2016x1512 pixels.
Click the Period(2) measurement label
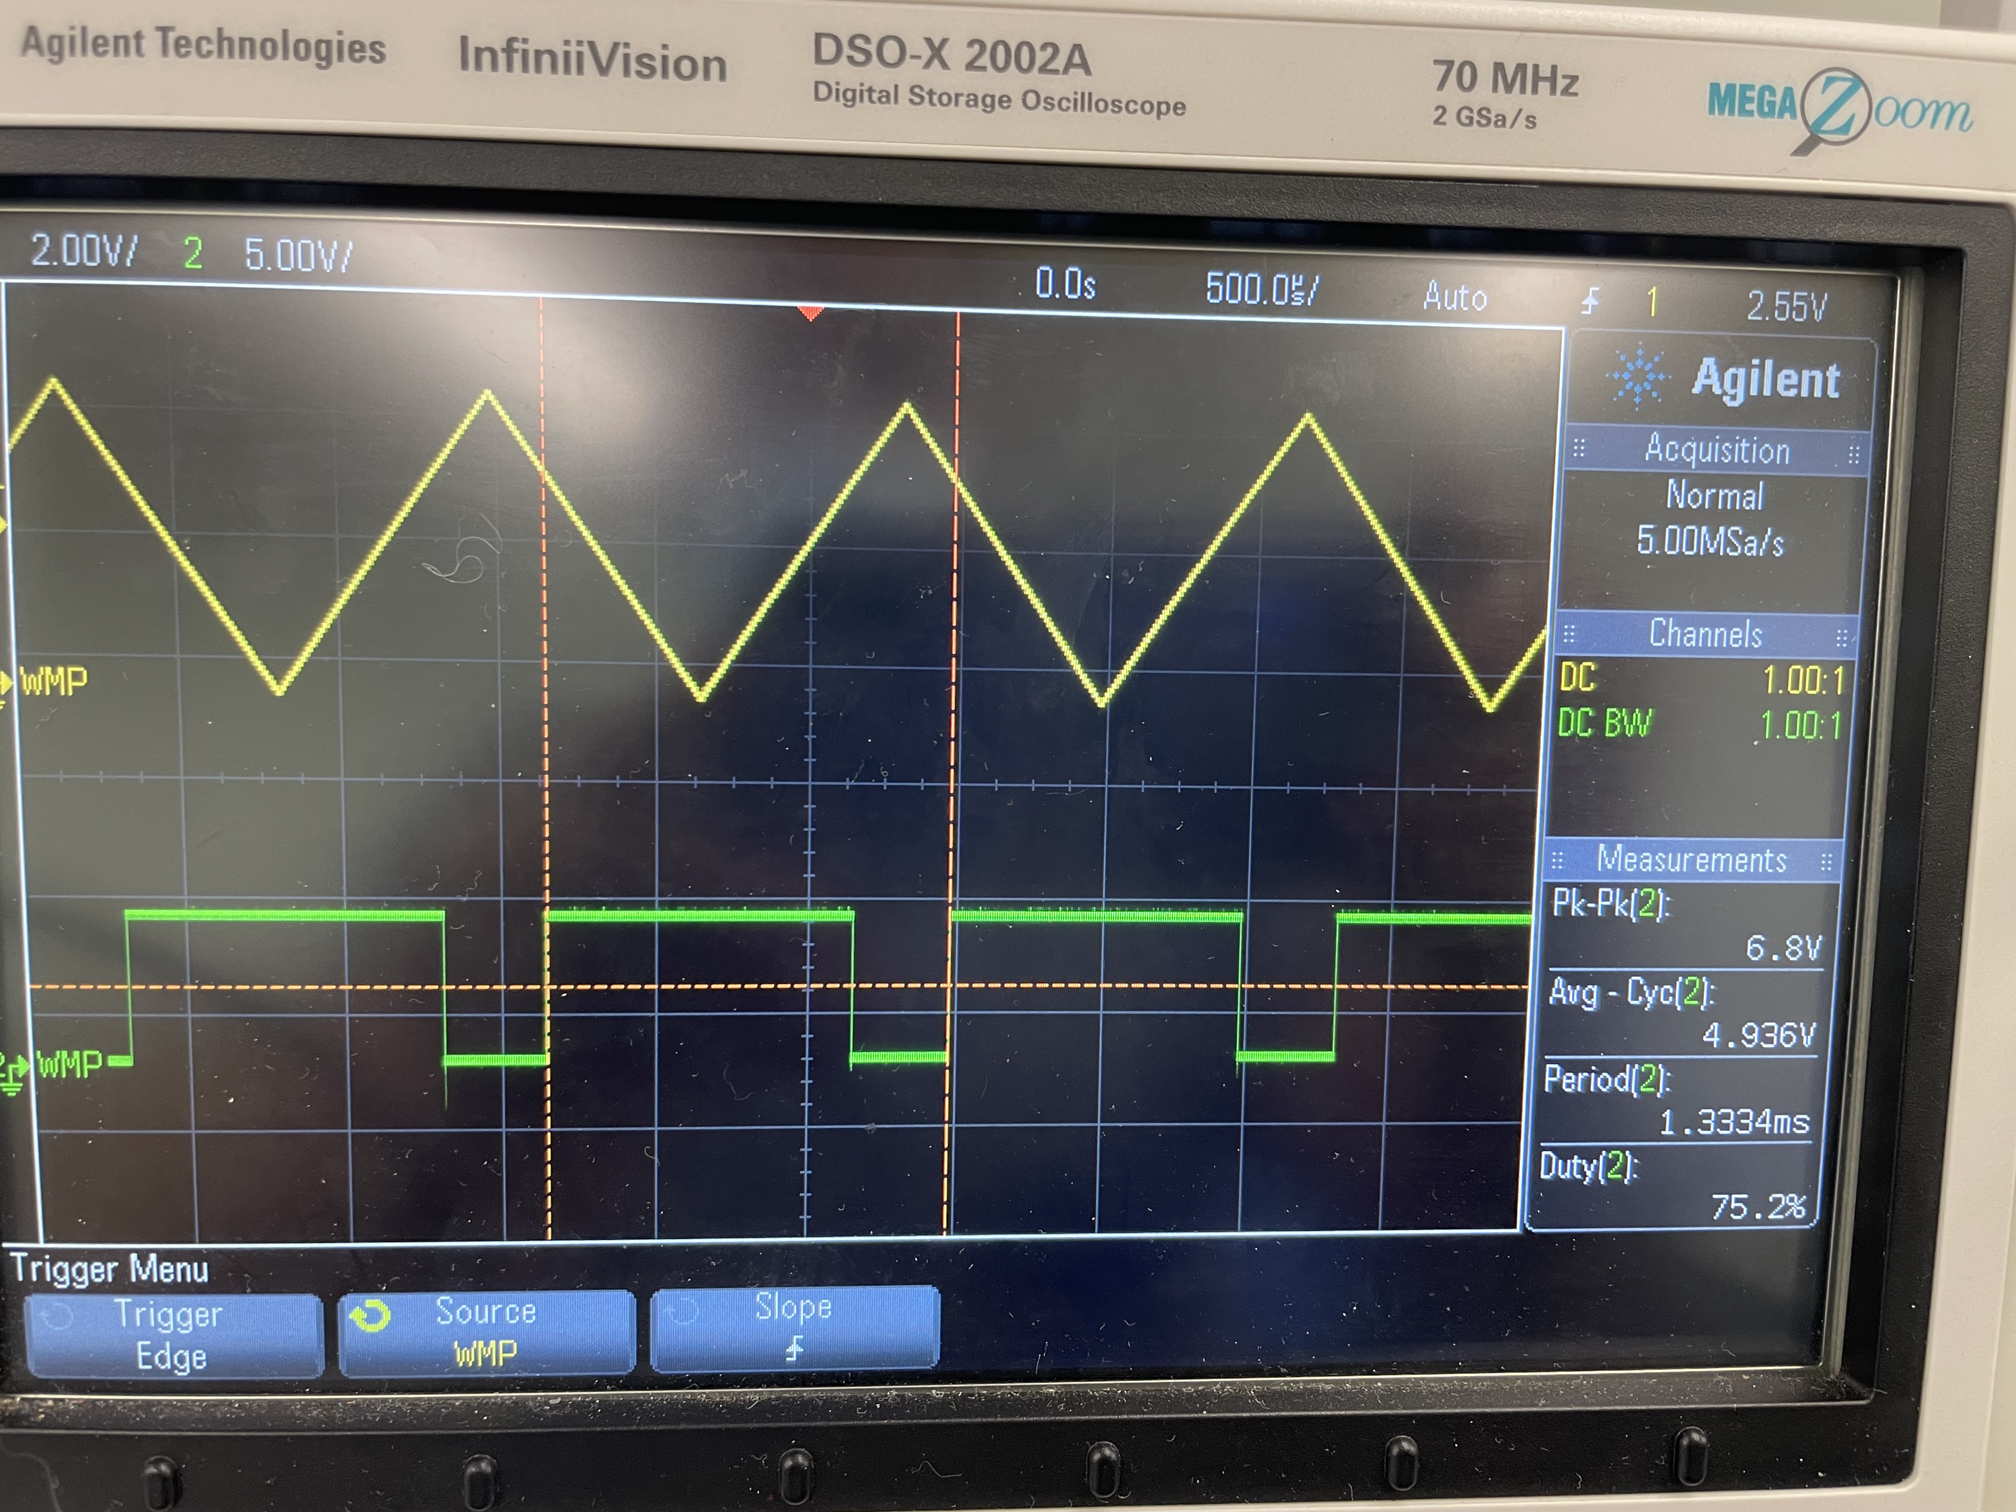tap(1607, 1079)
